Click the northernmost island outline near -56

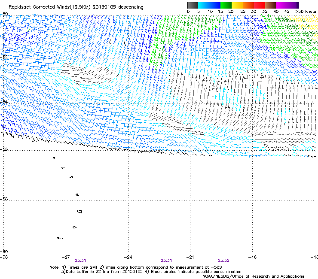coord(54,158)
